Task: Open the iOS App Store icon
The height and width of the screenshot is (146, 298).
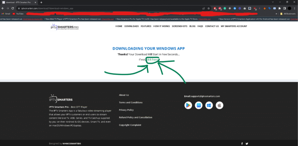Action: pos(198,105)
